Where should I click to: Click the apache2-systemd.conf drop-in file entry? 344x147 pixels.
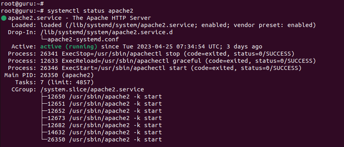(83, 39)
